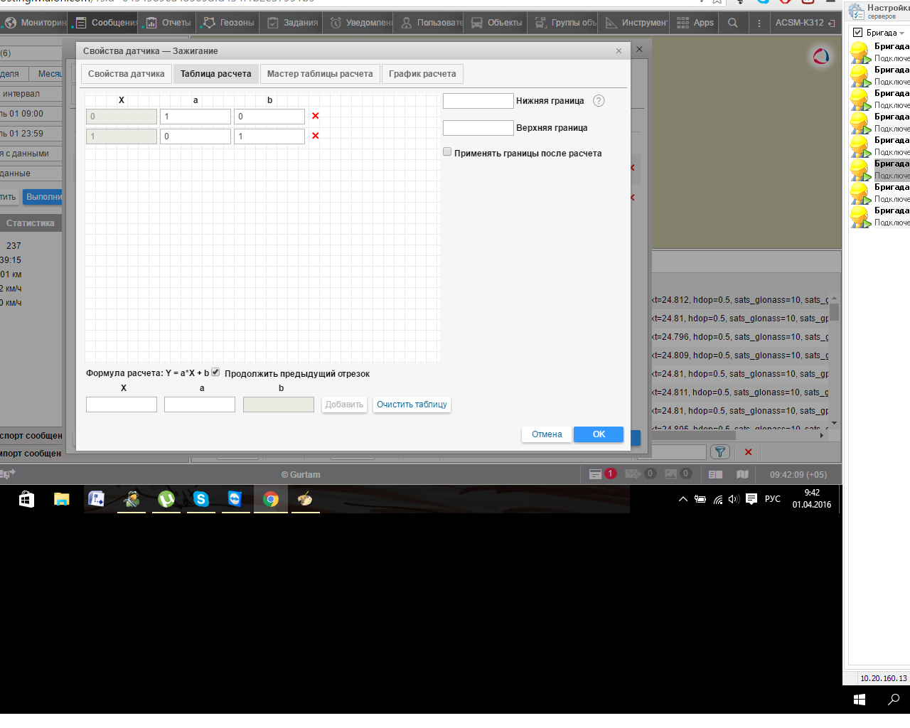Open Skype from the taskbar
910x728 pixels.
click(200, 499)
